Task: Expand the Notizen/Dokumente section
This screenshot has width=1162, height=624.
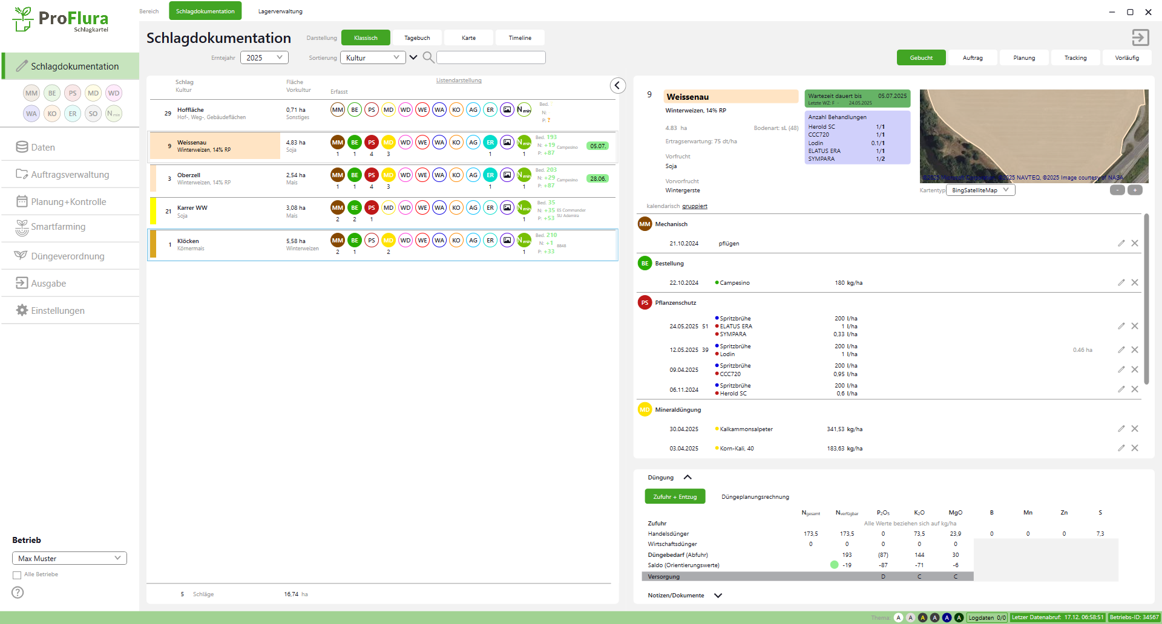Action: point(718,596)
